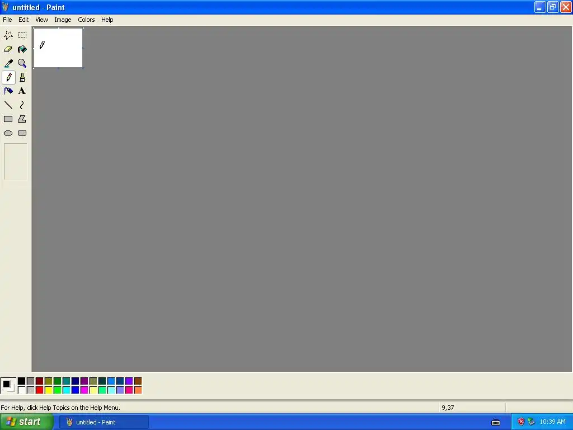Select the rectangular Select tool
Screen dimensions: 573x430
coord(22,35)
